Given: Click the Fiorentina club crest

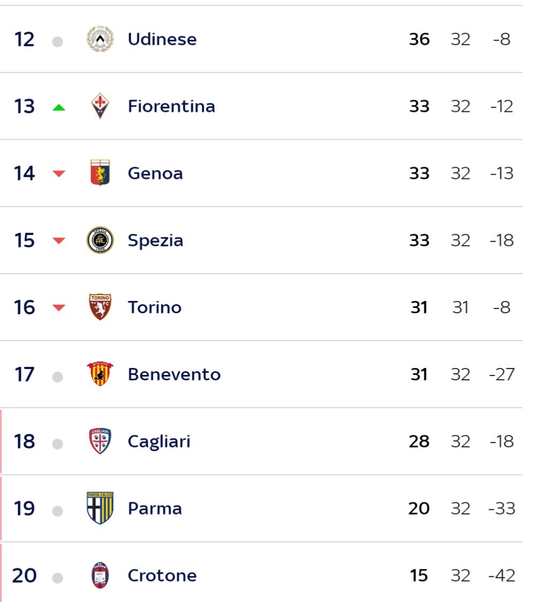Looking at the screenshot, I should [x=100, y=106].
